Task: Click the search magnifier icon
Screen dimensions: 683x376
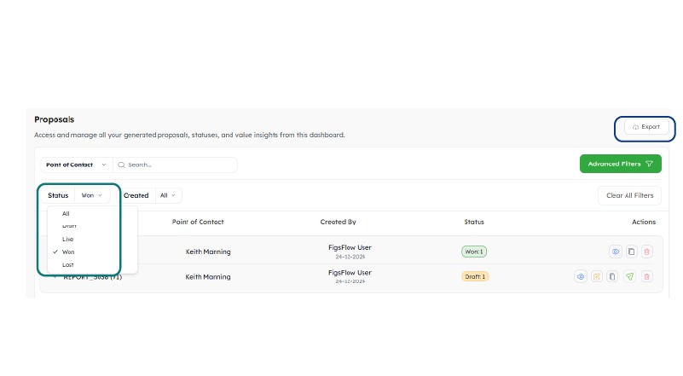Action: [122, 165]
